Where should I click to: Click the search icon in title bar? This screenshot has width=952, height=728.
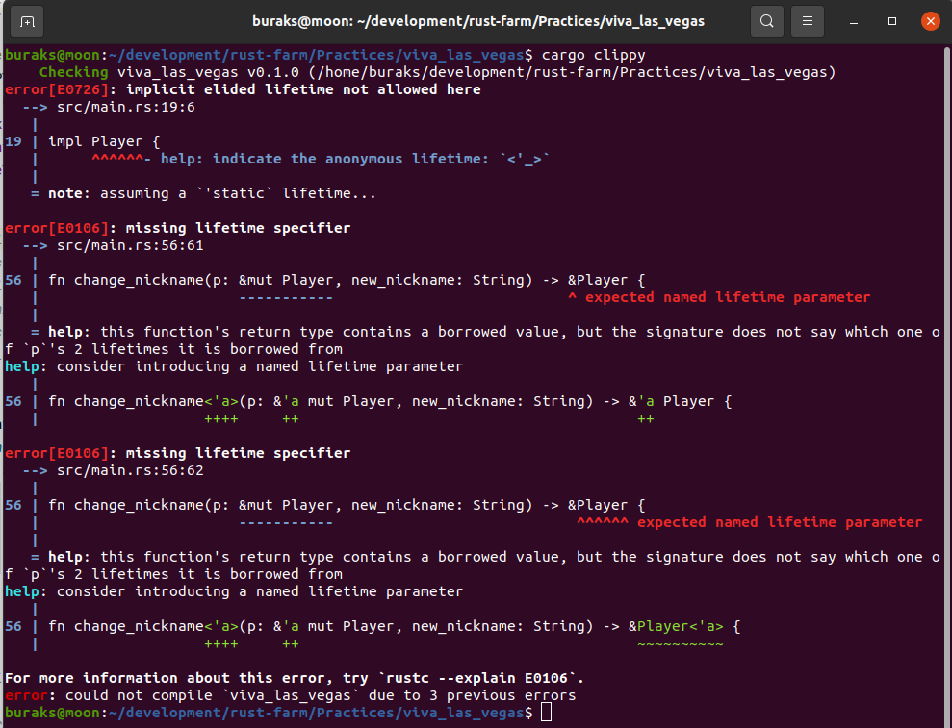[x=766, y=20]
